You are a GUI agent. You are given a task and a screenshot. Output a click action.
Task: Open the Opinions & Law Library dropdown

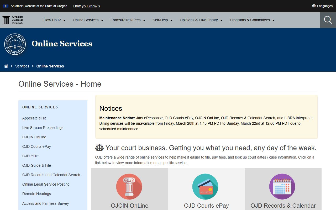click(201, 20)
